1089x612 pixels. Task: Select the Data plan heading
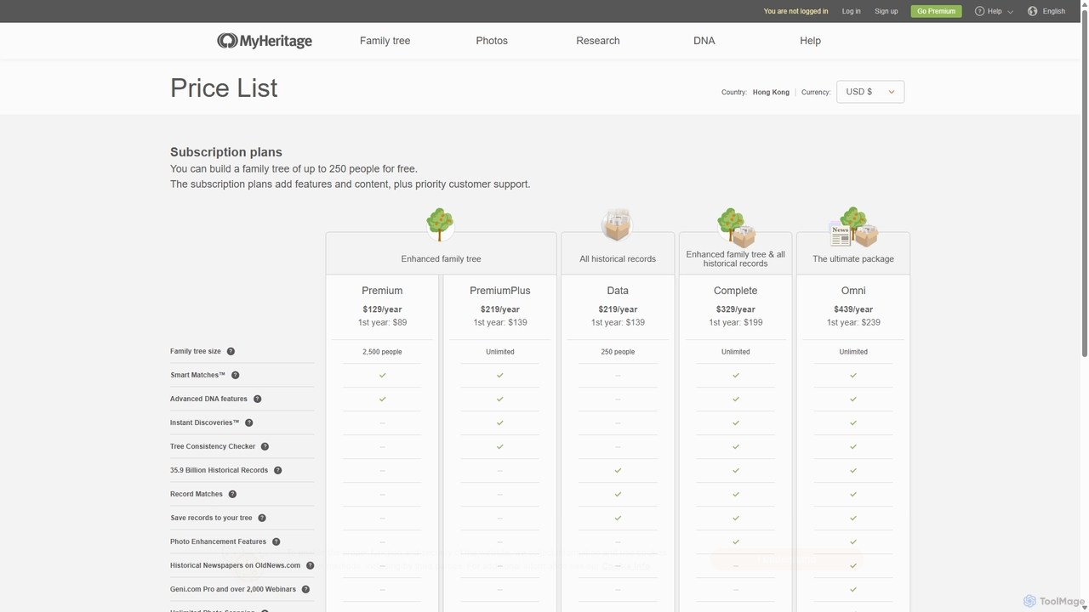618,291
